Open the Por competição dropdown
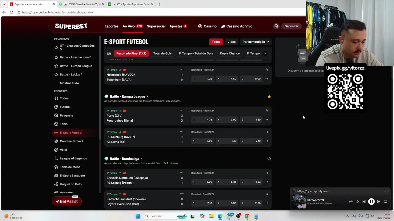 tap(255, 42)
